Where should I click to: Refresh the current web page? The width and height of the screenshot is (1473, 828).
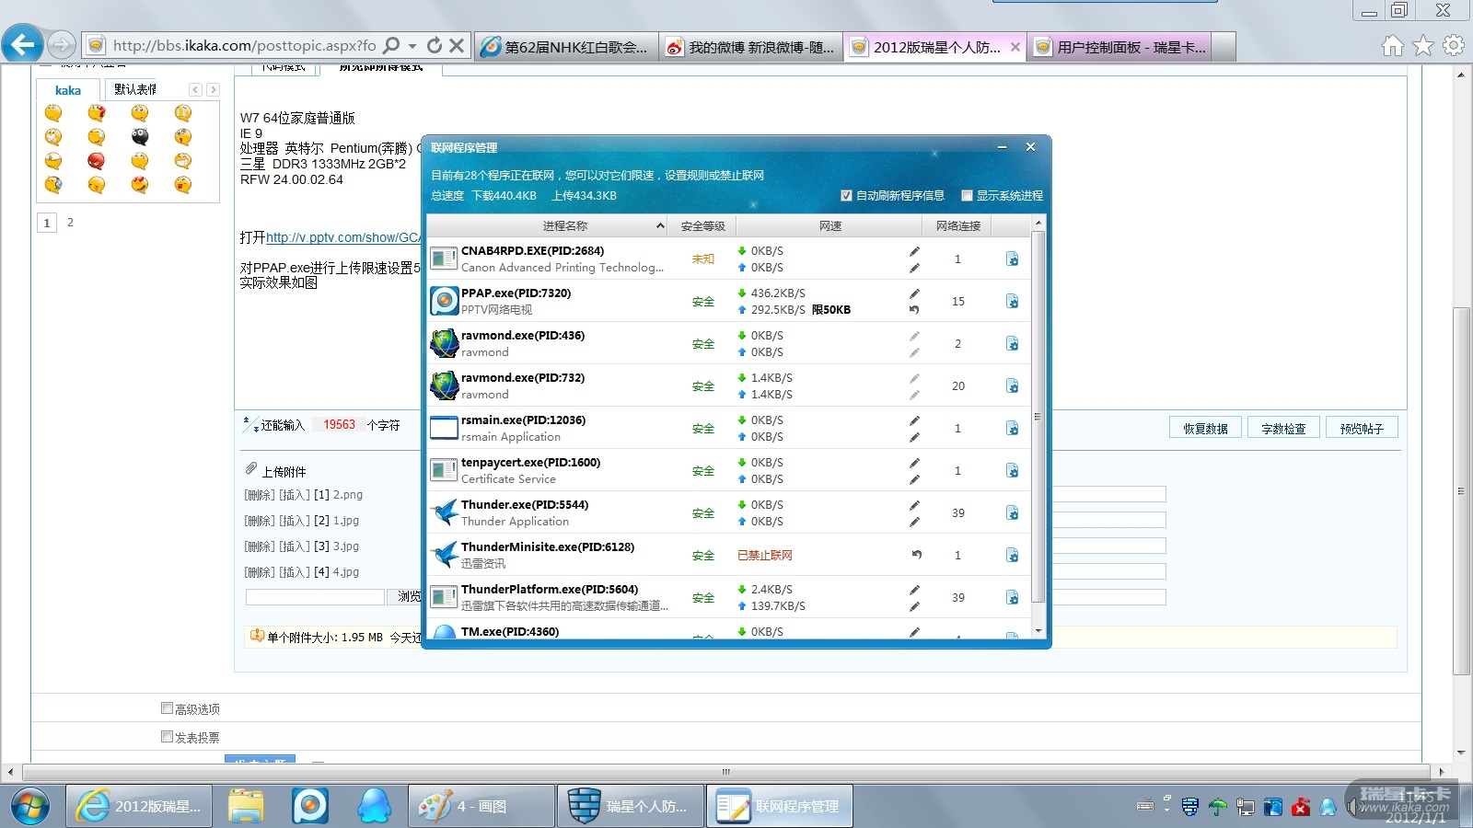(435, 45)
